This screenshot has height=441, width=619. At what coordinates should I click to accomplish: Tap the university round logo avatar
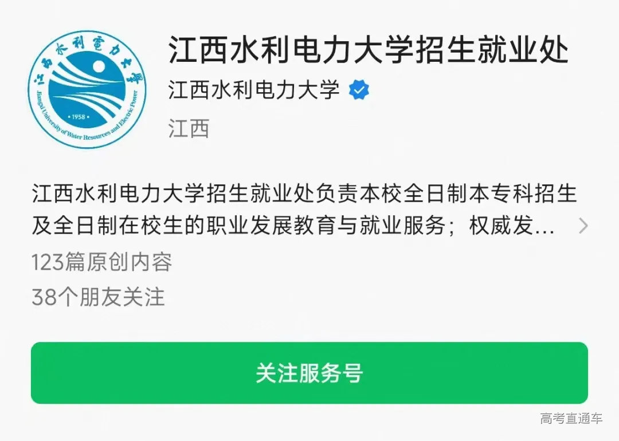87,89
